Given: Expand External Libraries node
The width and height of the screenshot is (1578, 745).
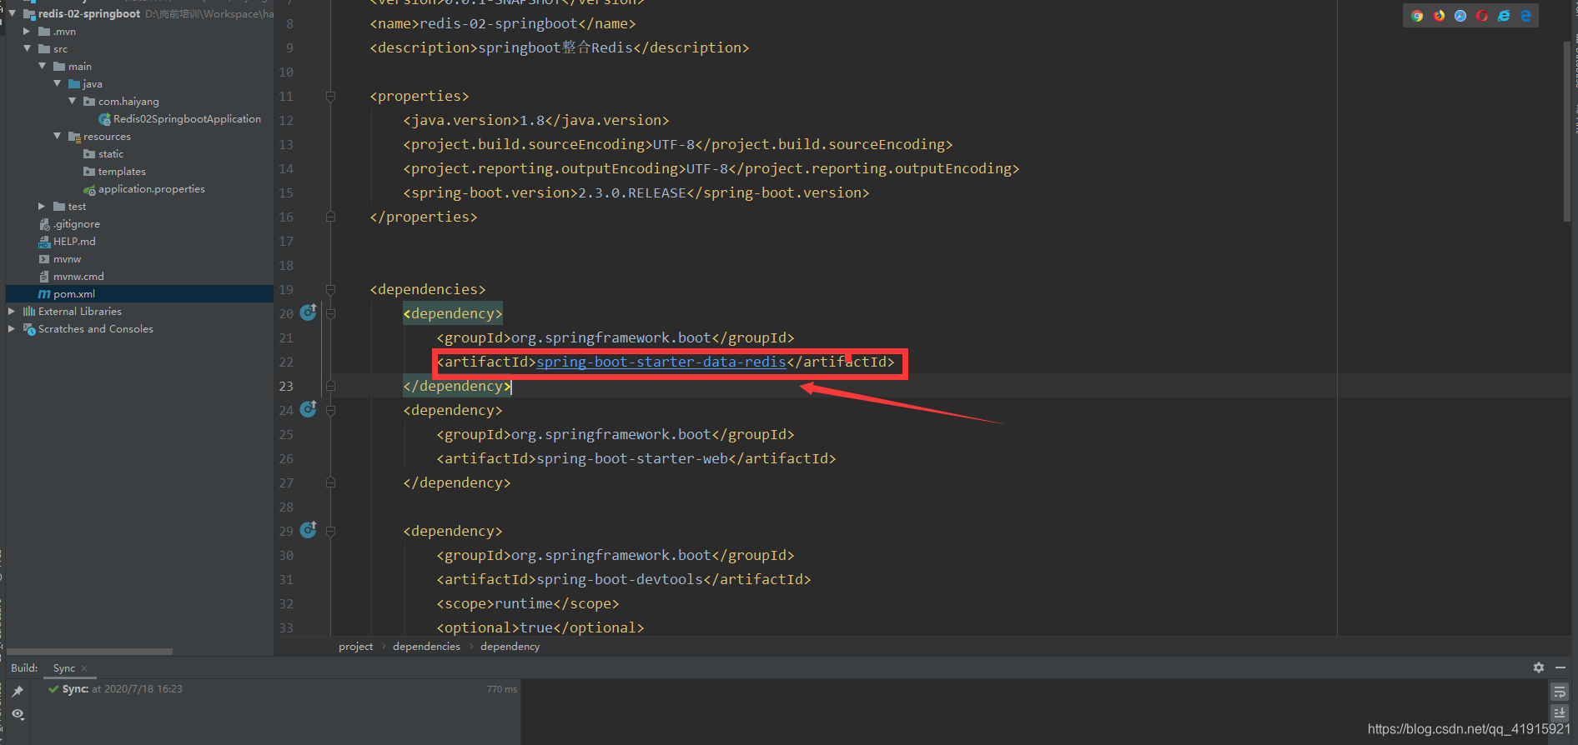Looking at the screenshot, I should 12,312.
